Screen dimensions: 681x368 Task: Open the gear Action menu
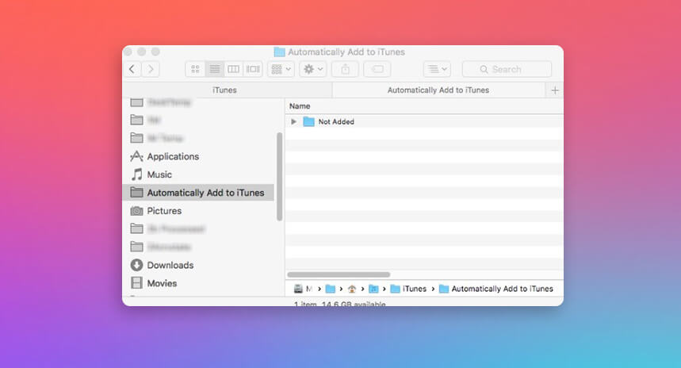[312, 69]
